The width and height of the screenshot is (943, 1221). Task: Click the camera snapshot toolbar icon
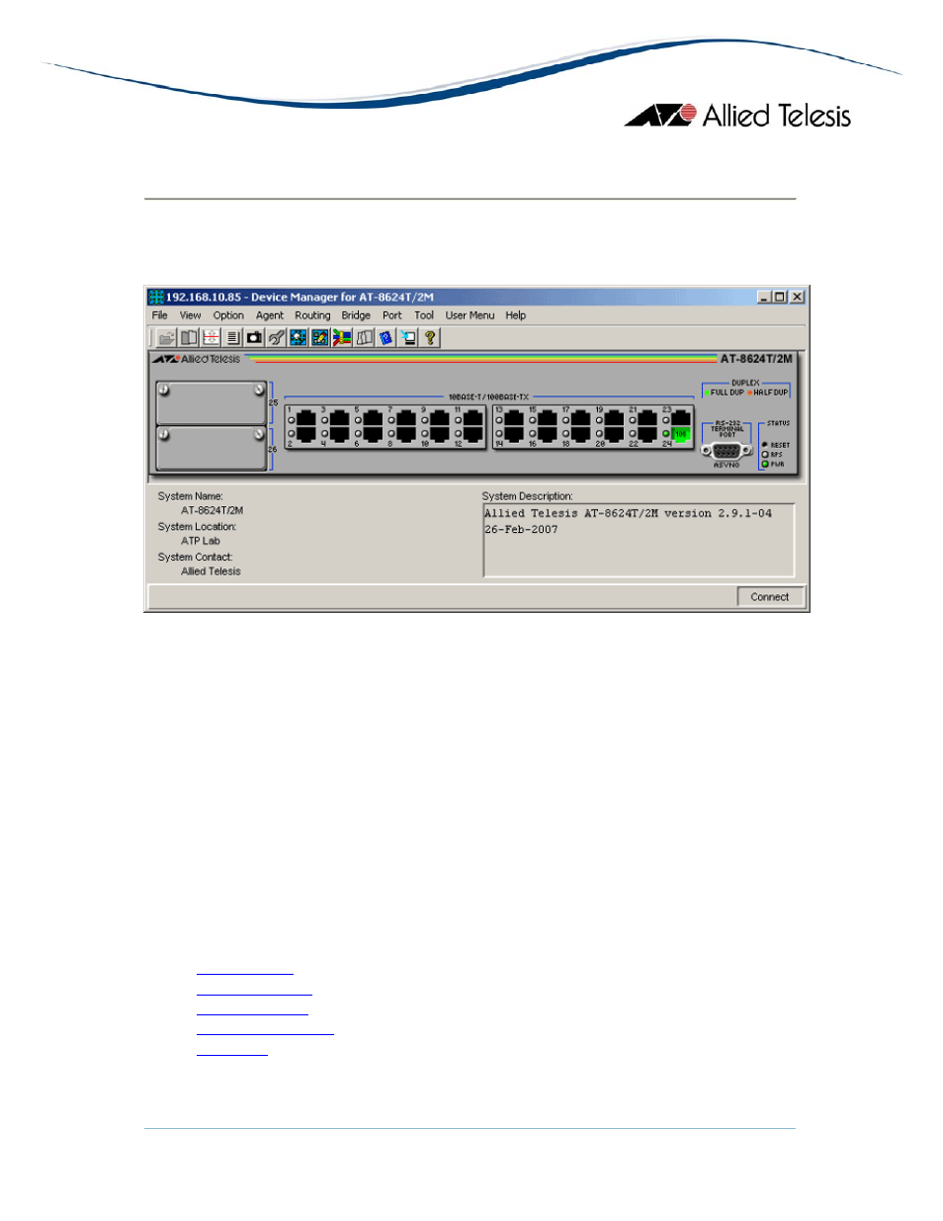(x=255, y=338)
